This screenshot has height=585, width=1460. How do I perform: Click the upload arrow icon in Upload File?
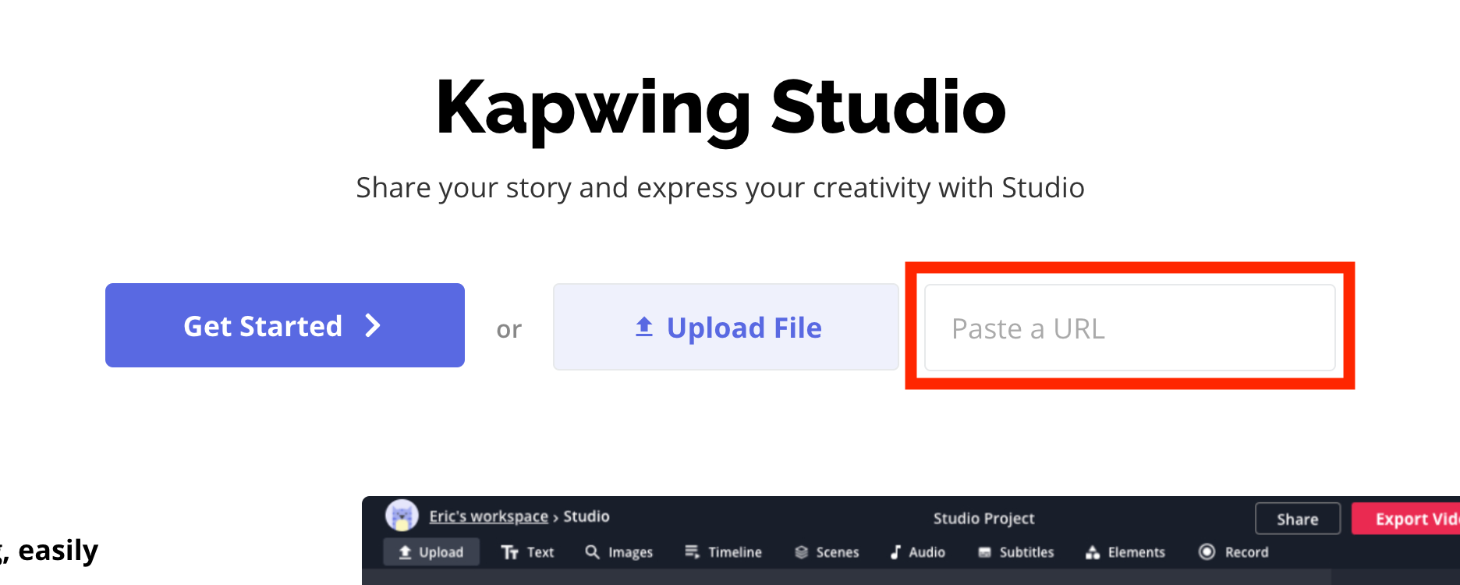644,327
